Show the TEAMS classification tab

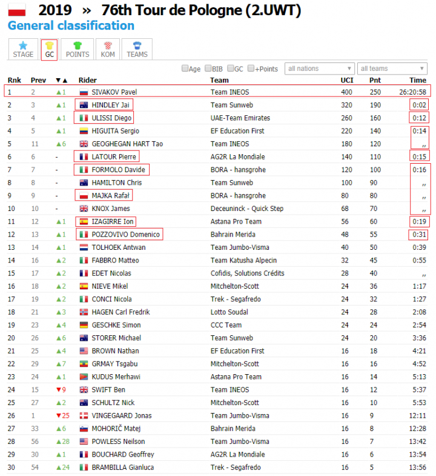(137, 50)
